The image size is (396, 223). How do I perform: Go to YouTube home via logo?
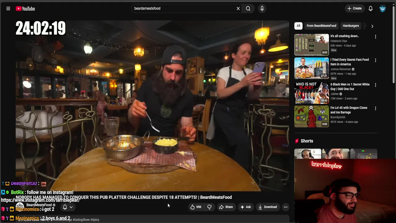coord(25,9)
